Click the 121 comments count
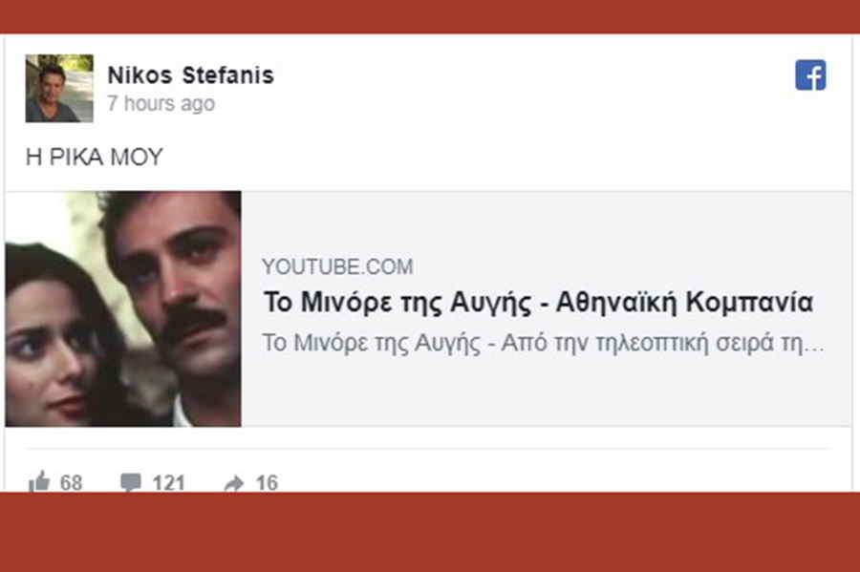Screen dimensions: 860x572 pos(168,482)
